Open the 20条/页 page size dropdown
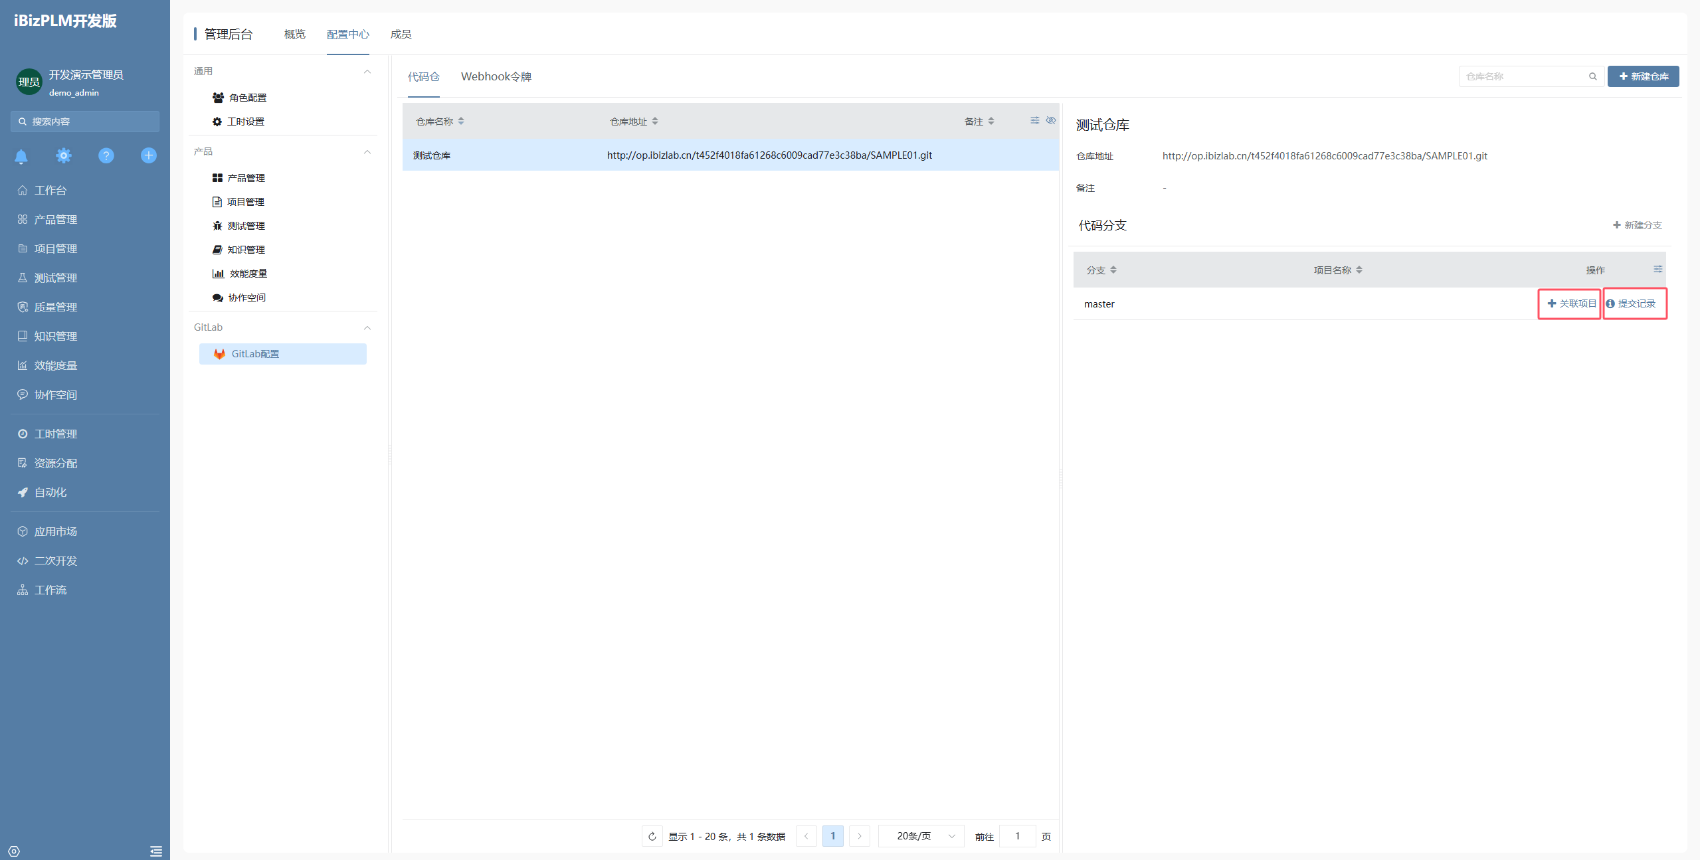This screenshot has height=860, width=1700. (921, 836)
